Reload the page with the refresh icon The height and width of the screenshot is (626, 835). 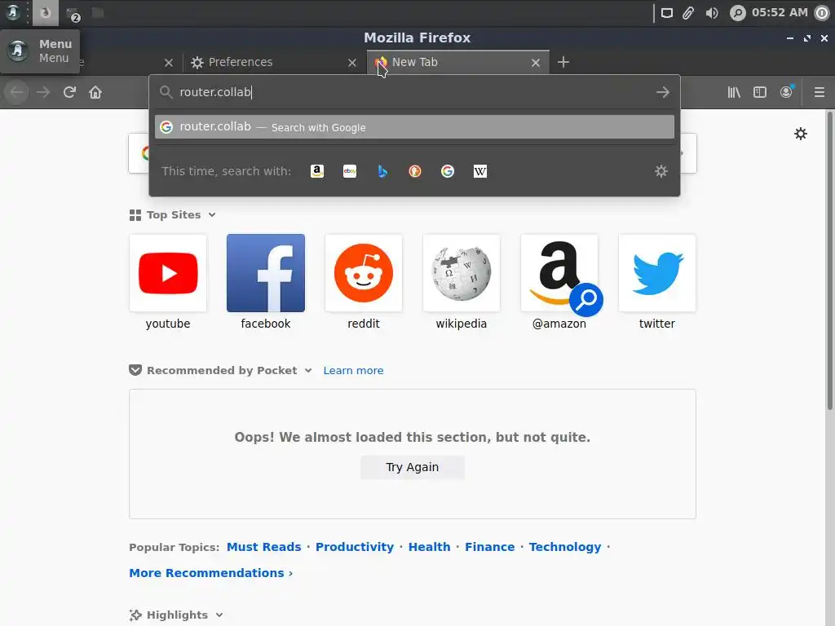[69, 92]
